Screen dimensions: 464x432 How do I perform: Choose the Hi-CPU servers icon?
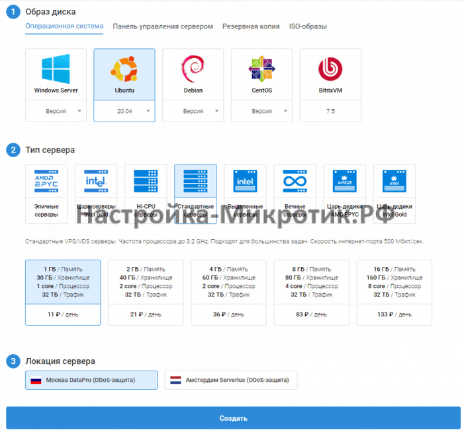(146, 181)
